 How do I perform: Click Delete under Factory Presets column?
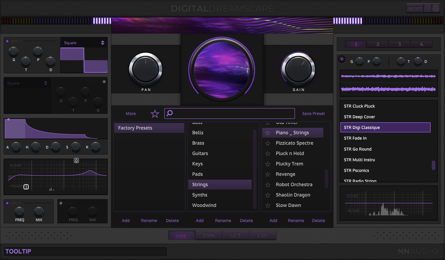click(x=172, y=221)
